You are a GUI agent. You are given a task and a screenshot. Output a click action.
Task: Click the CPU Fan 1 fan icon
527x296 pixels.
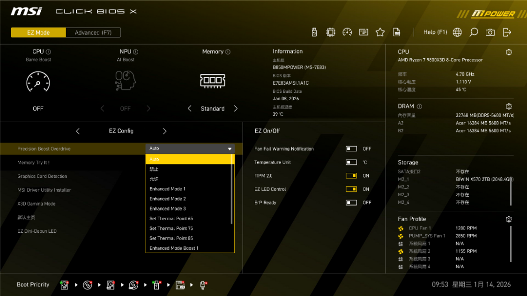[401, 228]
